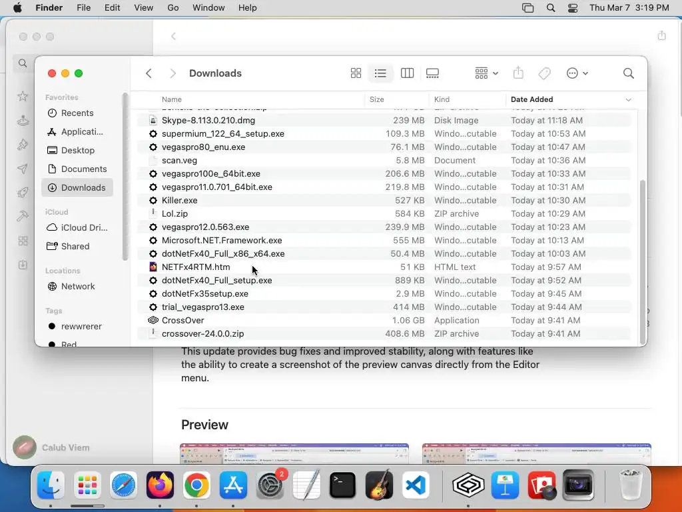
Task: Switch Finder to gallery view
Action: pyautogui.click(x=432, y=73)
